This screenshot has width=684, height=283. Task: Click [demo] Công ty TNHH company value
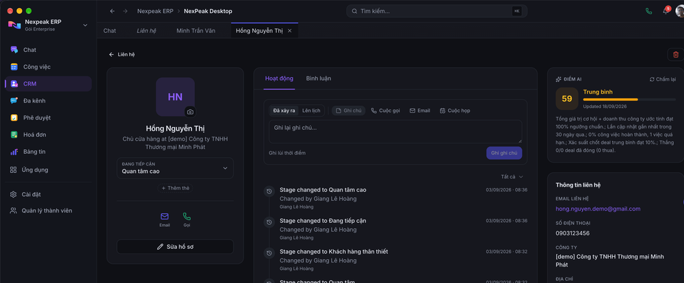click(610, 260)
